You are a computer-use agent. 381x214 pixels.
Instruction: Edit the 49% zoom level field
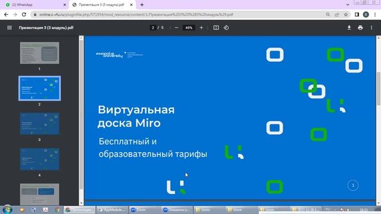(x=189, y=28)
